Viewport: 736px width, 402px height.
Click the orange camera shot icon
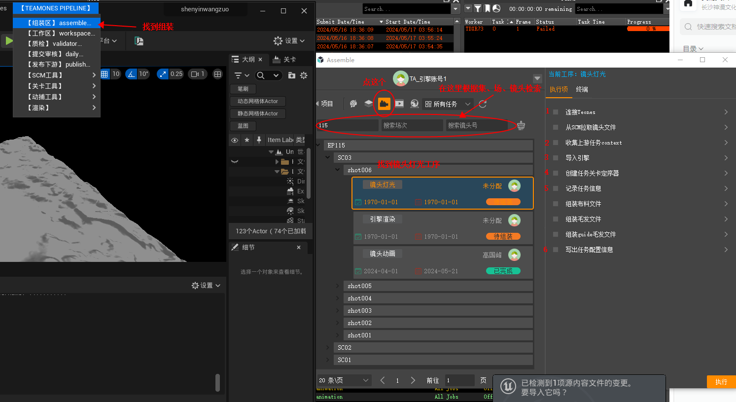[384, 104]
